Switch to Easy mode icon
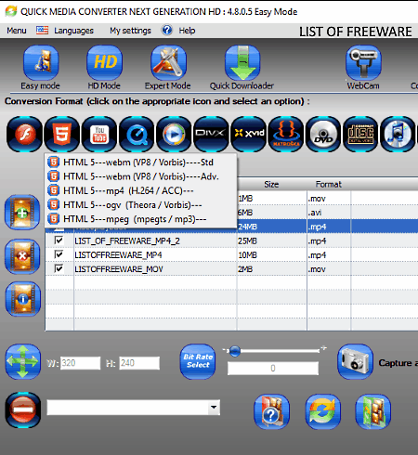Viewport: 418px width, 455px height. coord(41,62)
